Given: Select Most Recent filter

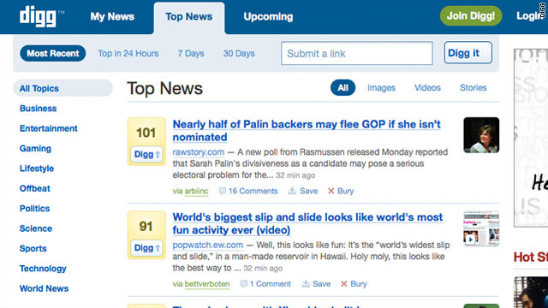Looking at the screenshot, I should point(53,53).
